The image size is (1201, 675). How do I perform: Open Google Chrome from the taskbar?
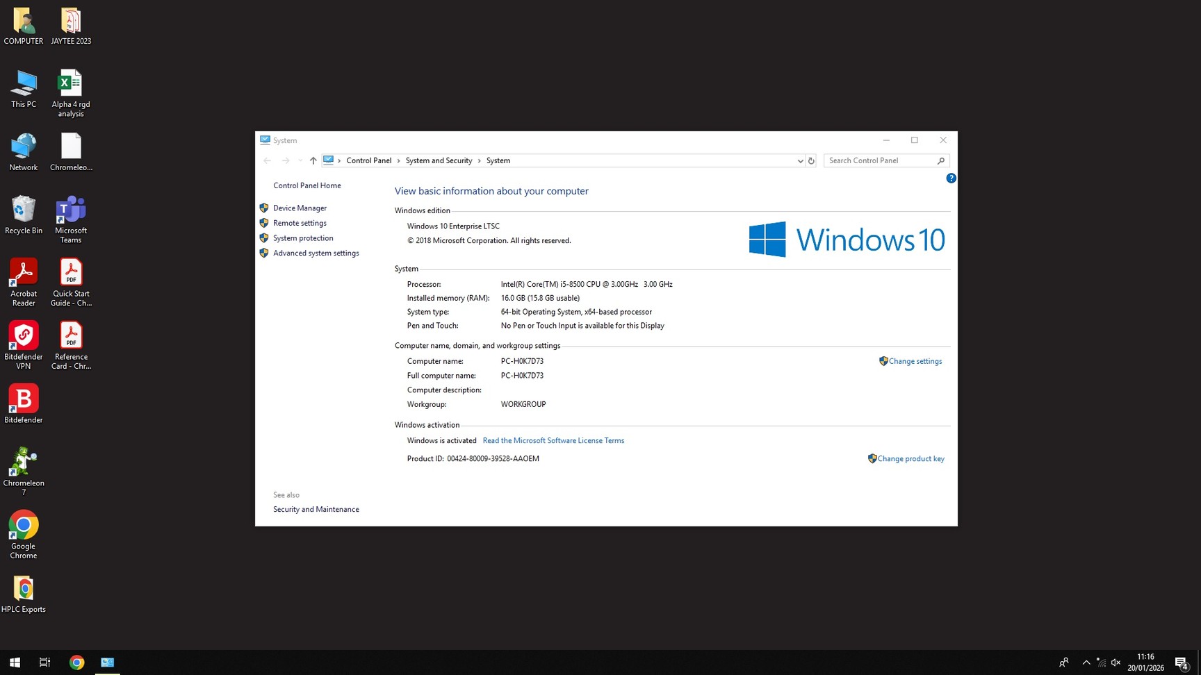(76, 662)
